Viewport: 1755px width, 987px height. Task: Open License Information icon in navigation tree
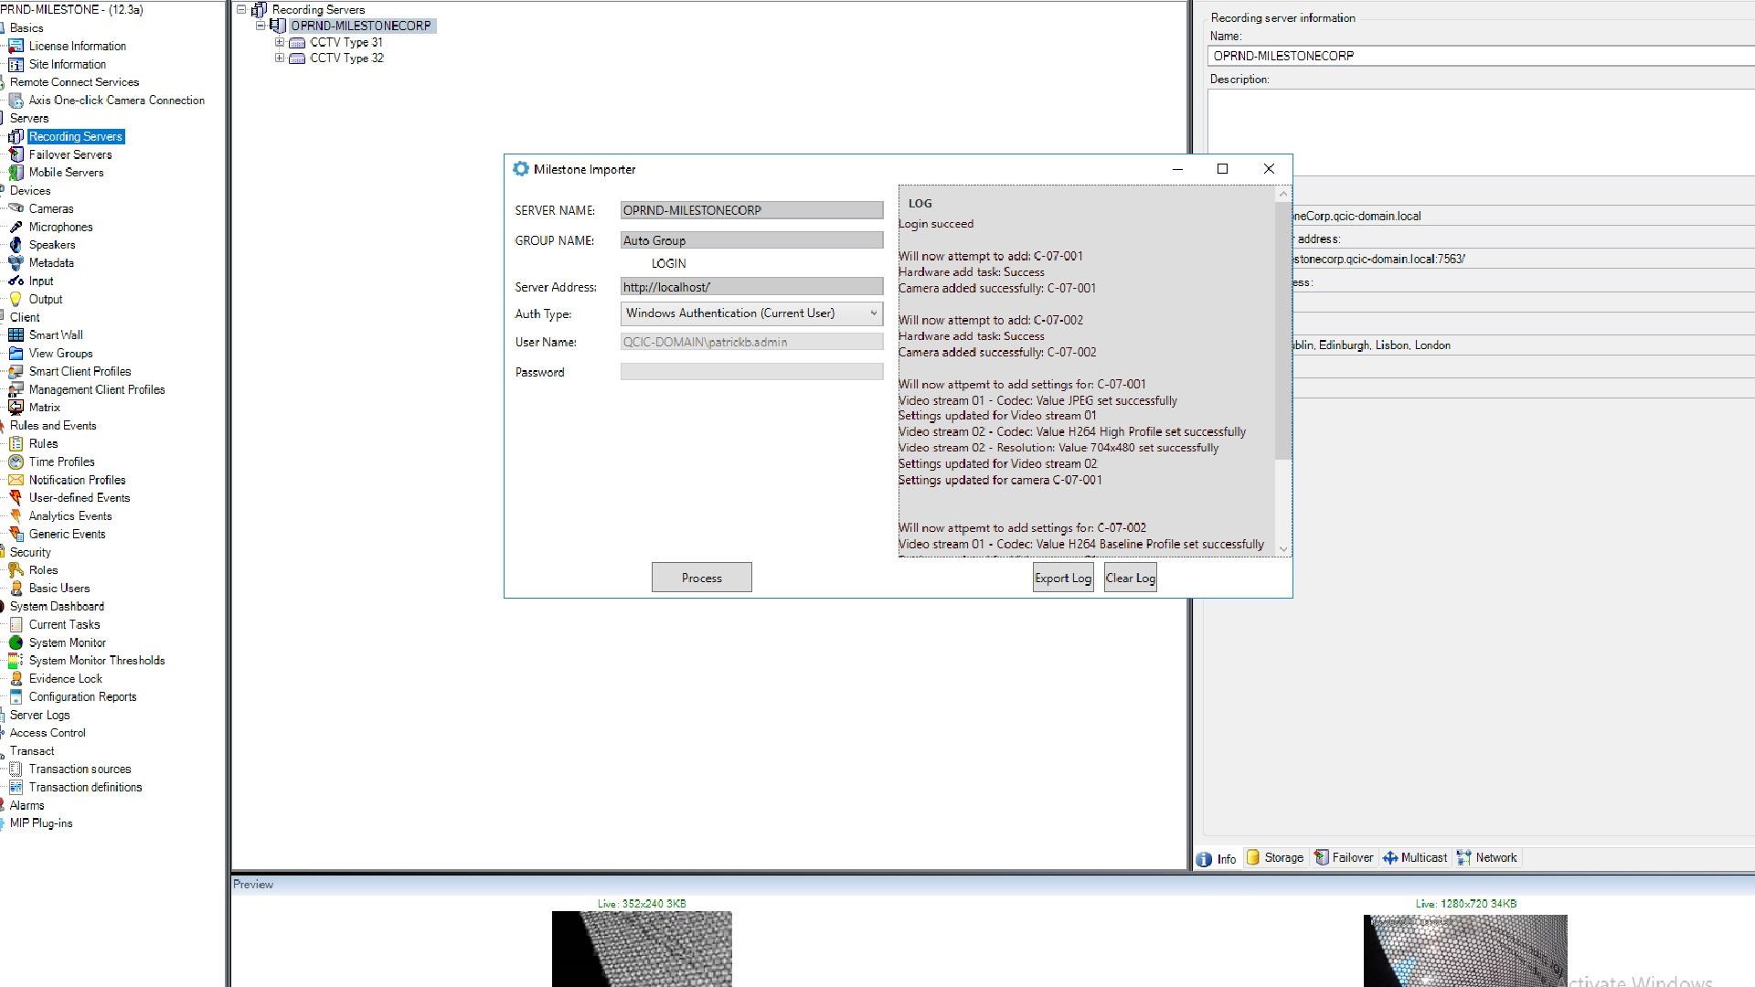coord(16,46)
